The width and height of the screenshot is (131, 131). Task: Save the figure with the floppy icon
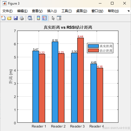[x=16, y=18]
